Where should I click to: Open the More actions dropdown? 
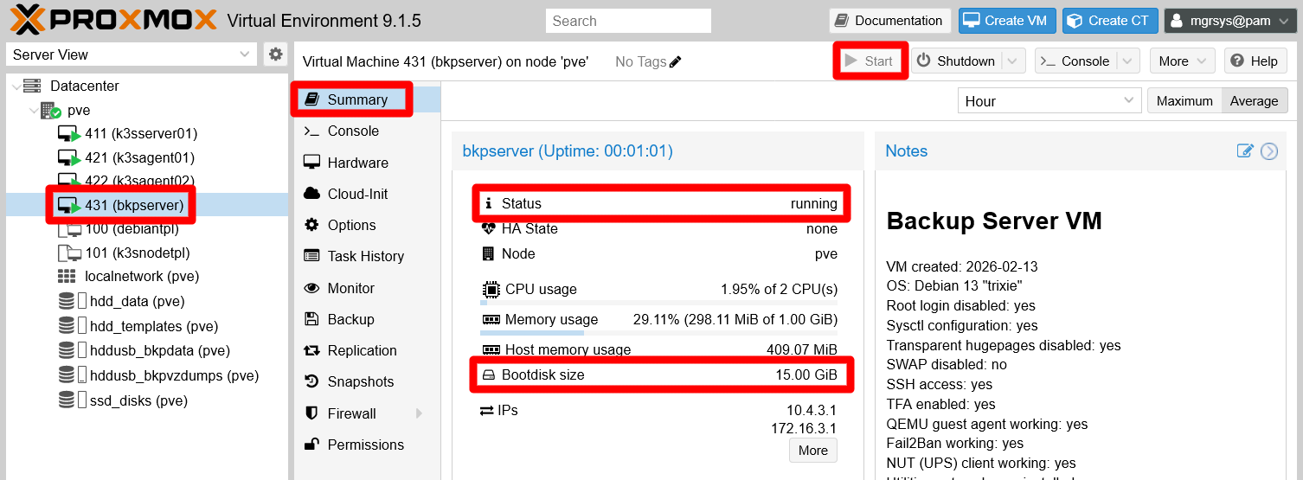pyautogui.click(x=1182, y=61)
